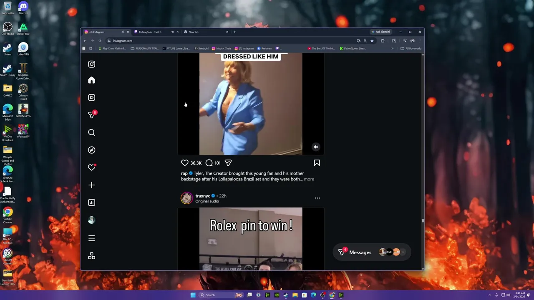This screenshot has width=534, height=300.
Task: Open the Chrome extensions puzzle icon
Action: click(x=383, y=41)
